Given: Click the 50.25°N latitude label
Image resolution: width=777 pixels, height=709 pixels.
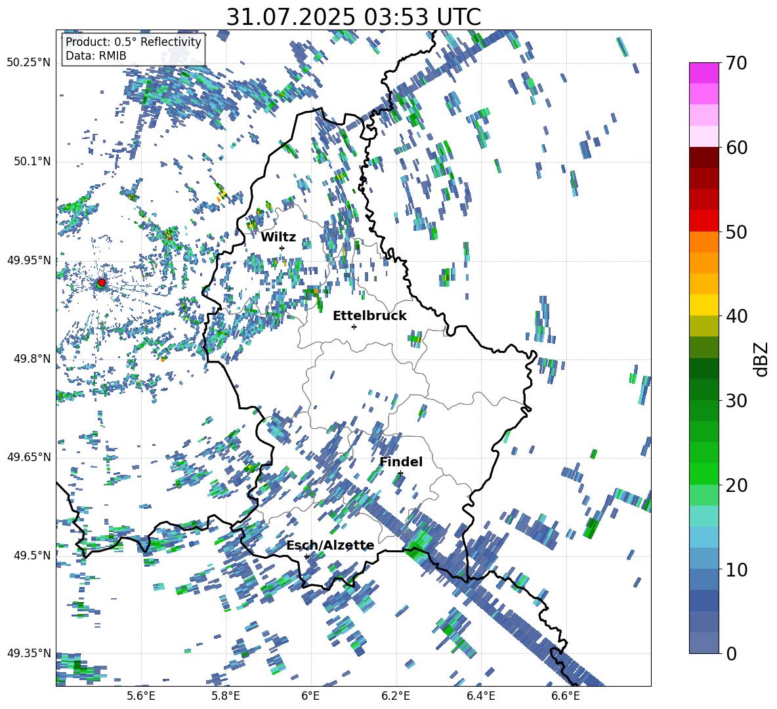Looking at the screenshot, I should (29, 63).
